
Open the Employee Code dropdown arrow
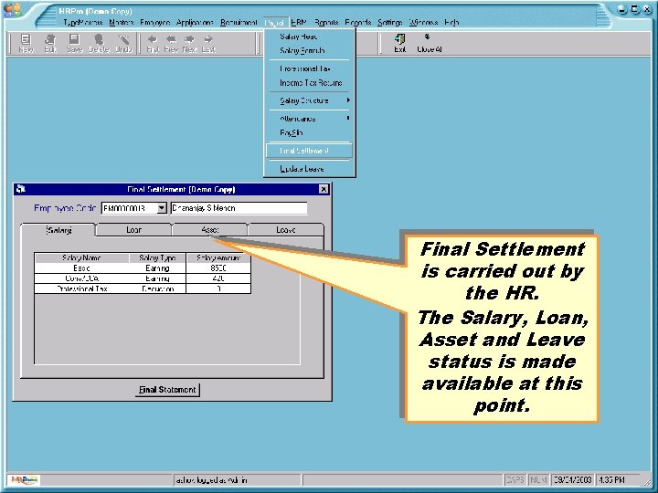click(x=162, y=208)
